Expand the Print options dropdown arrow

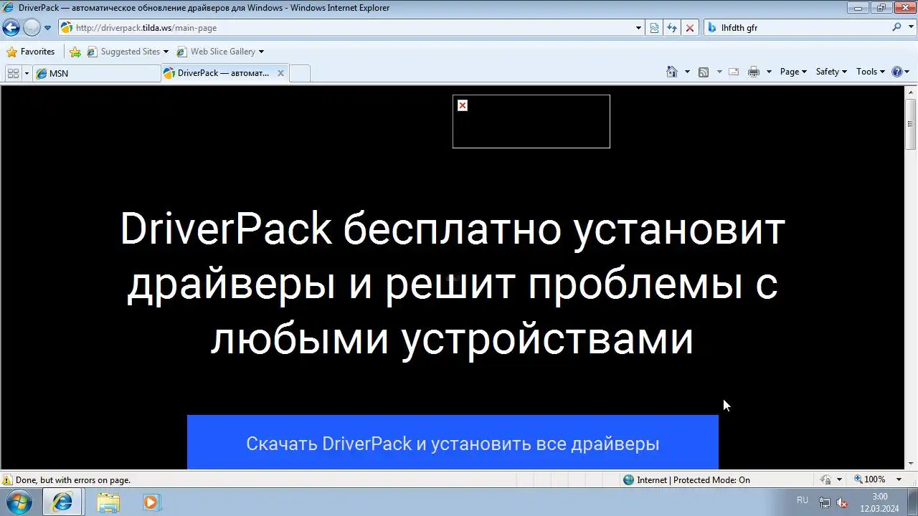point(769,72)
